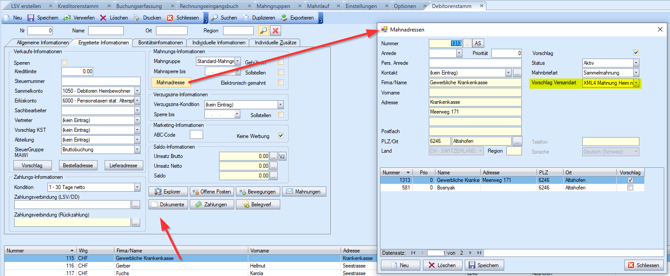This screenshot has width=670, height=276.
Task: Click the ellipsis button beside Saldo
Action: [274, 176]
